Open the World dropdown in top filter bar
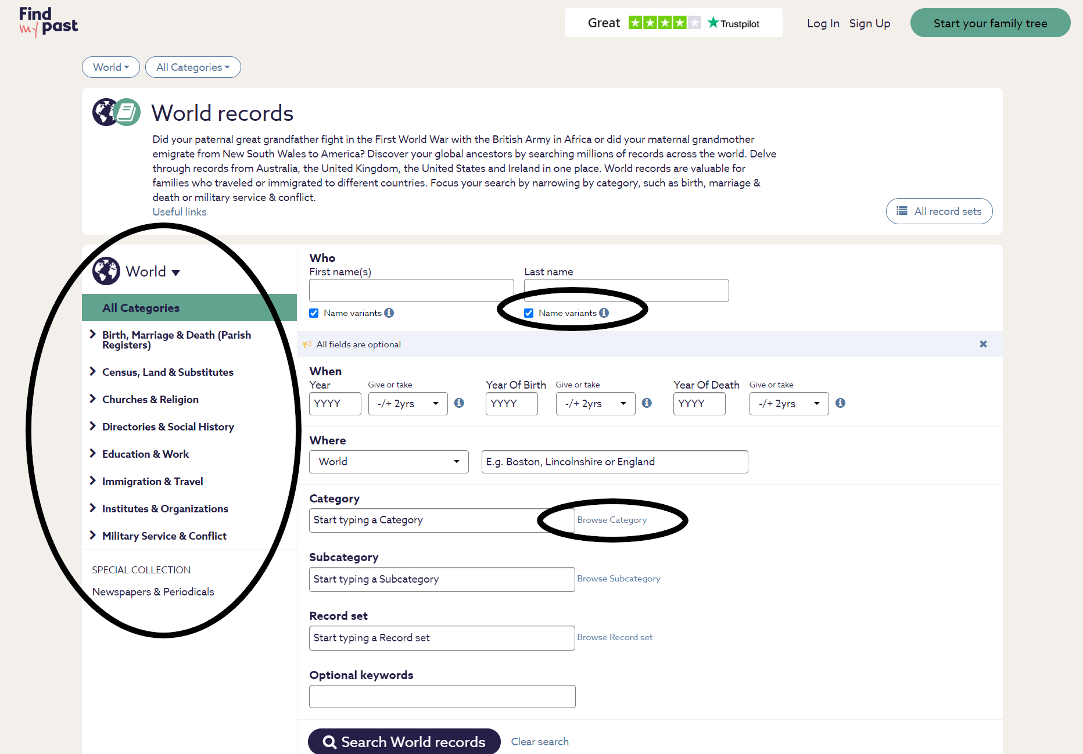Viewport: 1083px width, 754px height. [x=111, y=67]
